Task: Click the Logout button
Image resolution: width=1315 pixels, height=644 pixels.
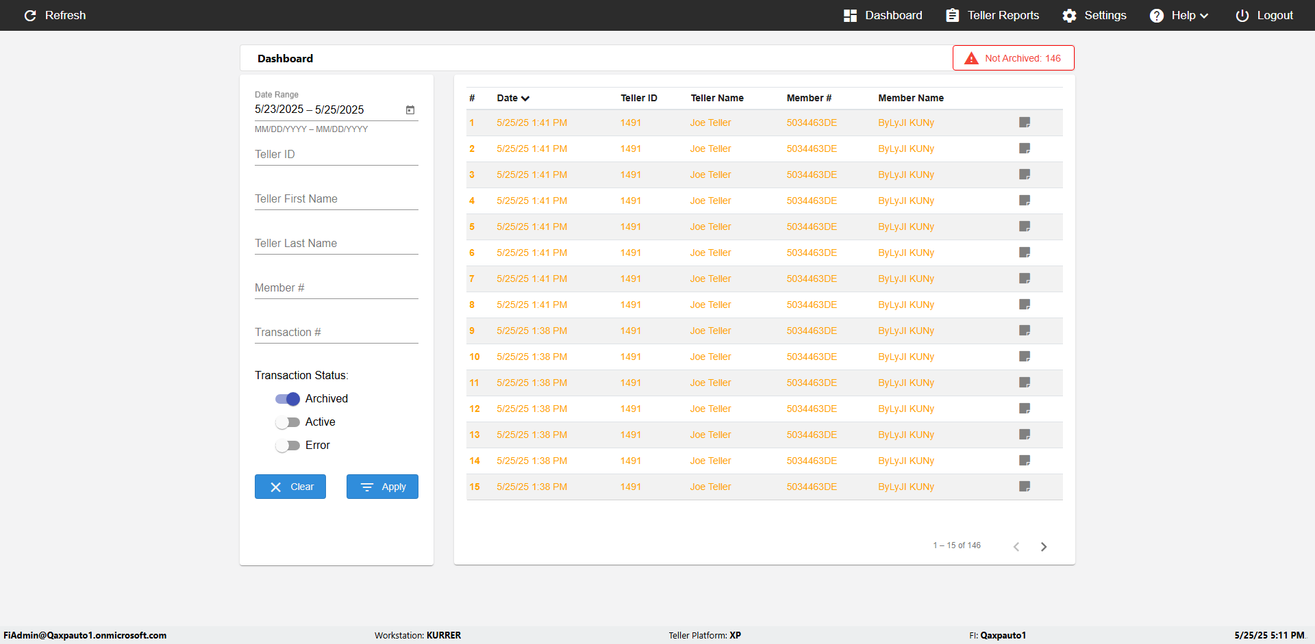Action: click(1264, 15)
